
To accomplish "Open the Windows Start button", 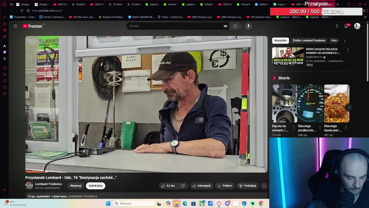I will coord(108,203).
